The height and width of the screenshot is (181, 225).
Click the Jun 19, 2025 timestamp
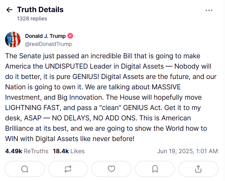pyautogui.click(x=187, y=151)
